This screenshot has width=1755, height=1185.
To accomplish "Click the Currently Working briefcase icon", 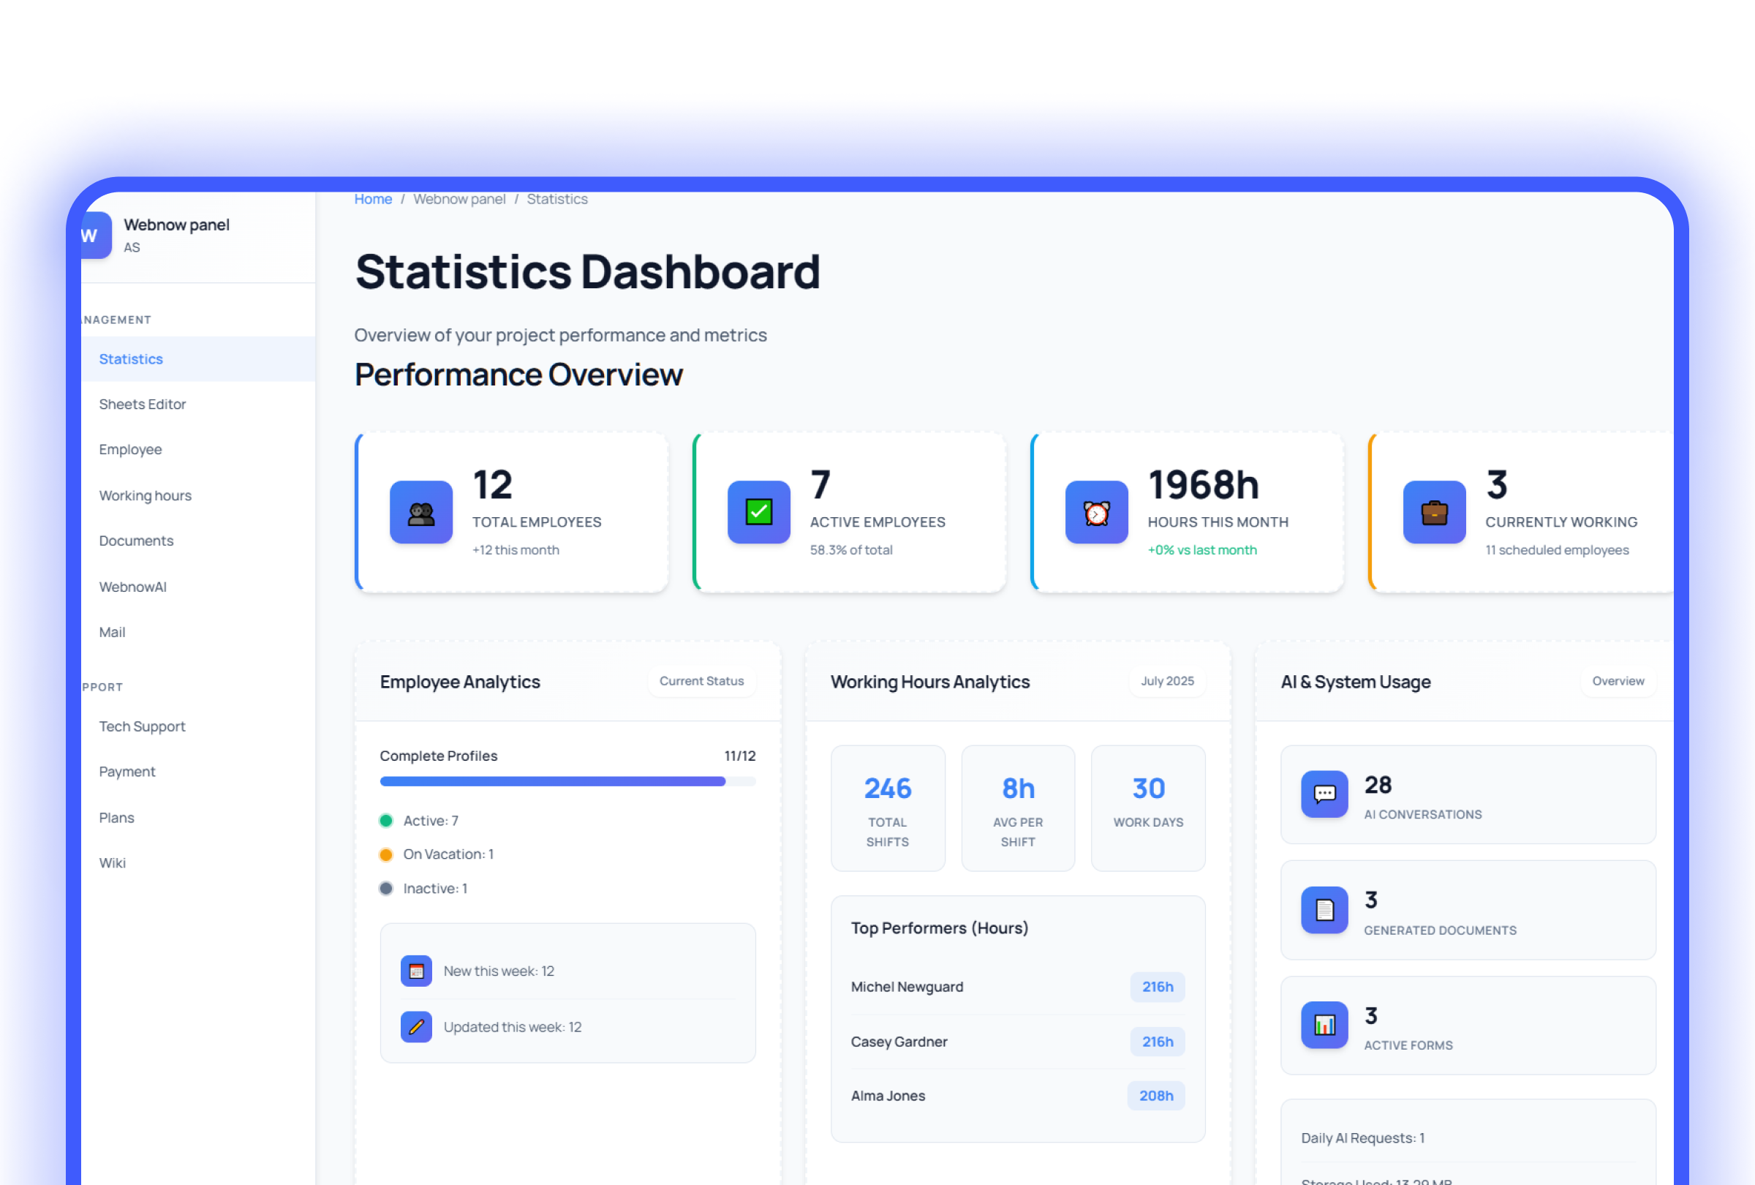I will pos(1433,512).
